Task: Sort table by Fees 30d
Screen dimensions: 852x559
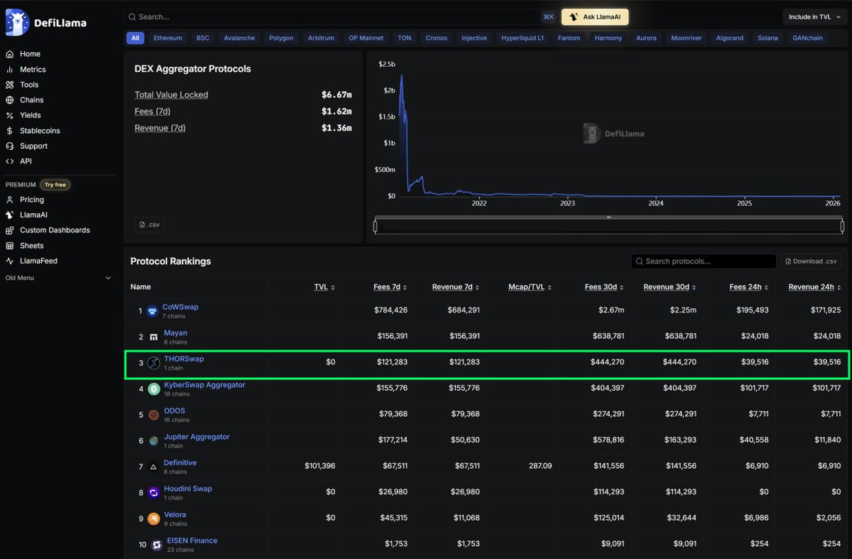Action: (604, 287)
